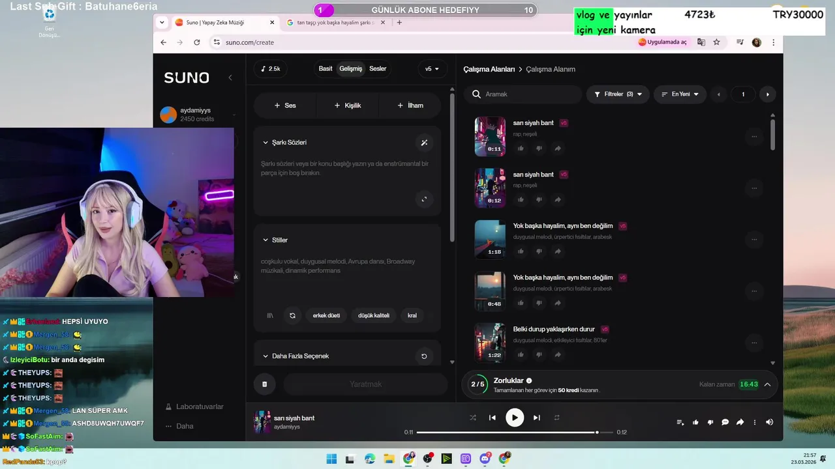
Task: Collapse the Suno sidebar with chevron
Action: click(x=230, y=78)
